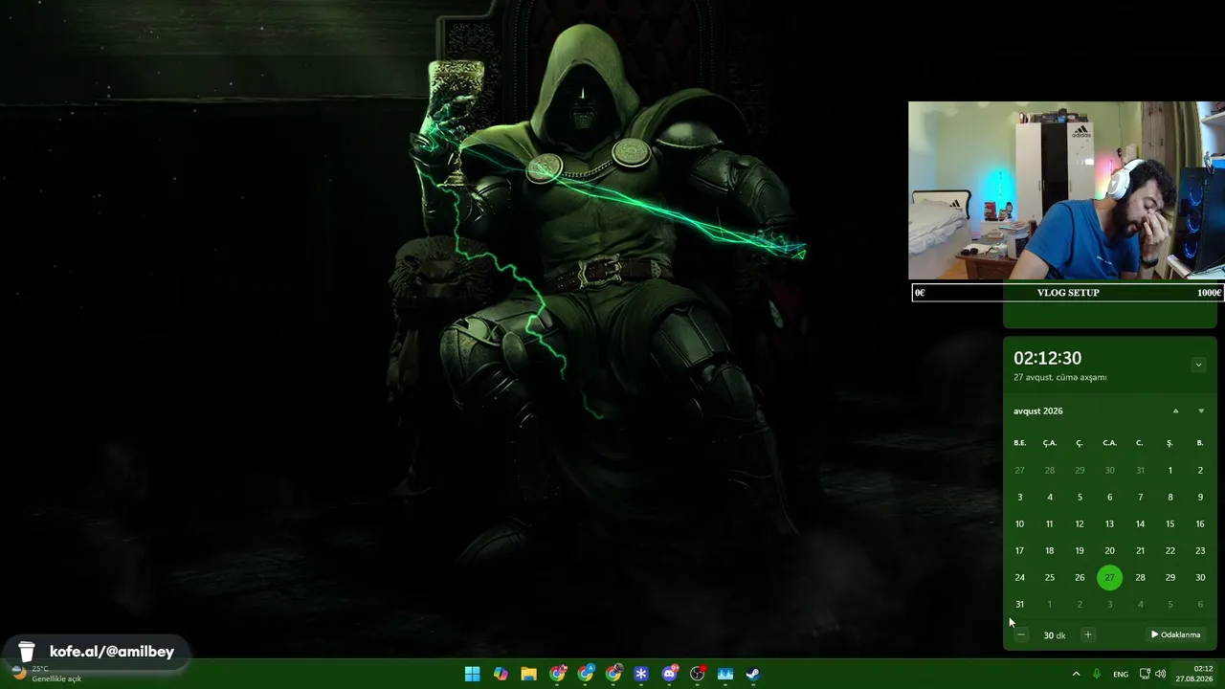Select the bright August 29 date

[1169, 577]
